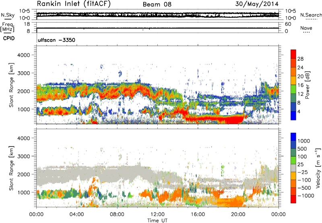Viewport: 322px width, 223px height.
Task: Click the "60" Nave axis tick
Action: (288, 24)
